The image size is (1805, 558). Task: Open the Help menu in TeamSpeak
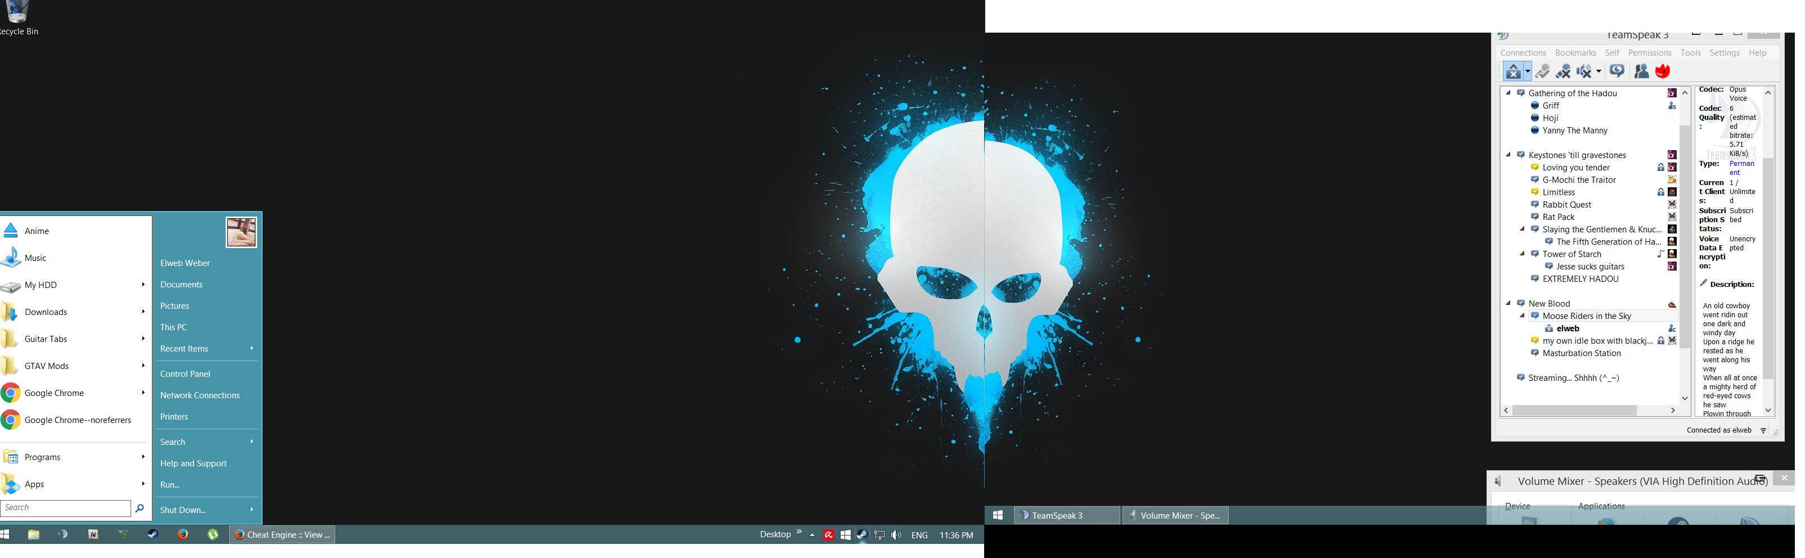[x=1757, y=53]
